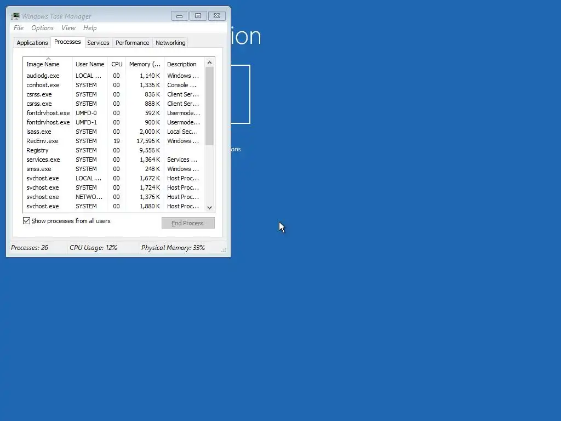Viewport: 561px width, 421px height.
Task: Select the Processes tab
Action: tap(67, 42)
